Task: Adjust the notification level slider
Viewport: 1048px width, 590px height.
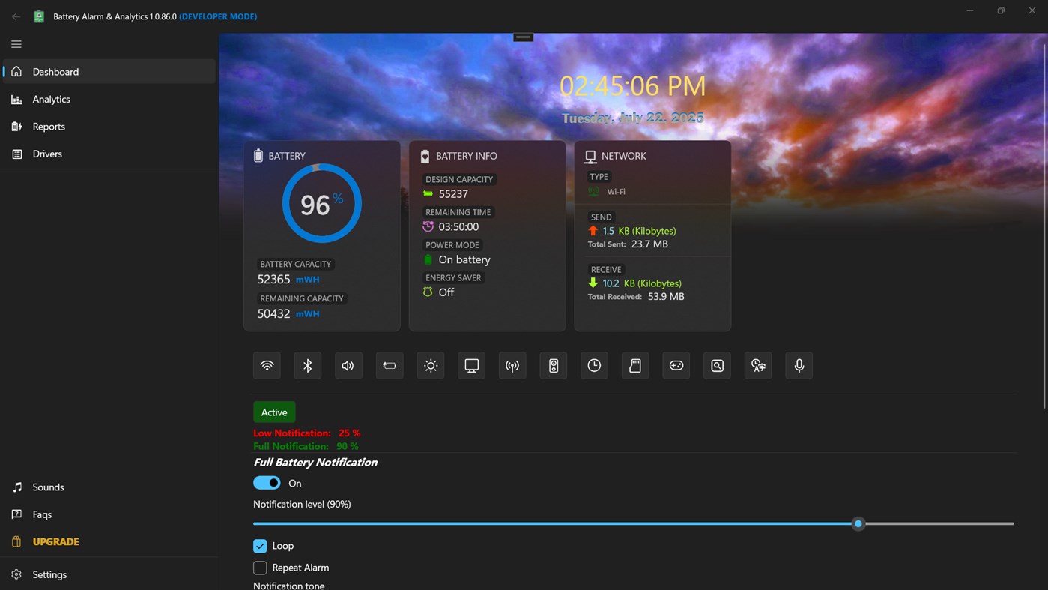Action: coord(858,523)
